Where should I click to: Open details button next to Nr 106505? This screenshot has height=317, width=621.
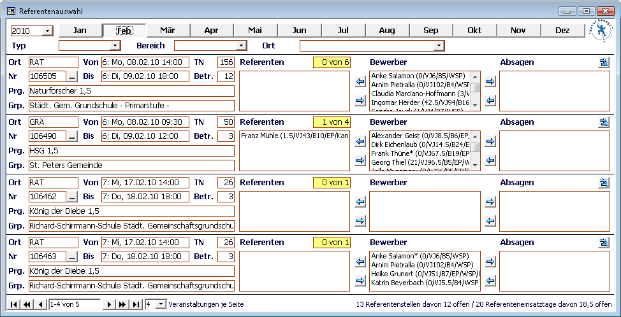[71, 76]
